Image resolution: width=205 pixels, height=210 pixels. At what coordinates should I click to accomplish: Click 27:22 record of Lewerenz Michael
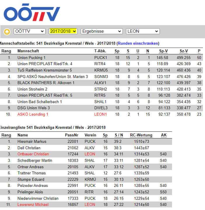119,205
